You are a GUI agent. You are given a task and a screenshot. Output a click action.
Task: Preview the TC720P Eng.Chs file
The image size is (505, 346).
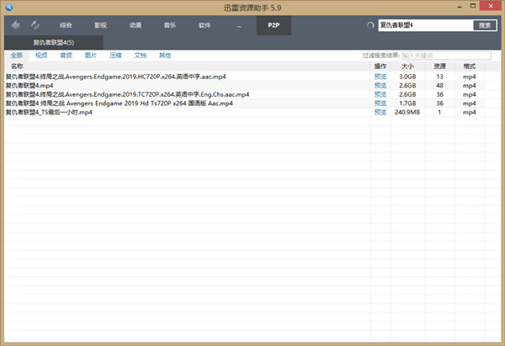[x=380, y=94]
